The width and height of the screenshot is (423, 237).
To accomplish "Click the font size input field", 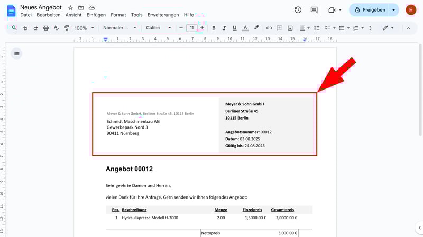I will [191, 28].
